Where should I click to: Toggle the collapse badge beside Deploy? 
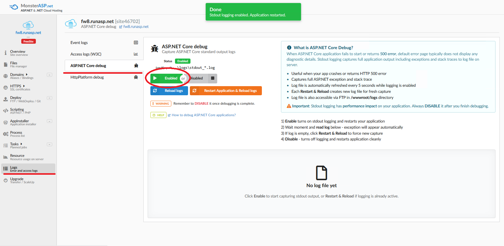pyautogui.click(x=50, y=98)
